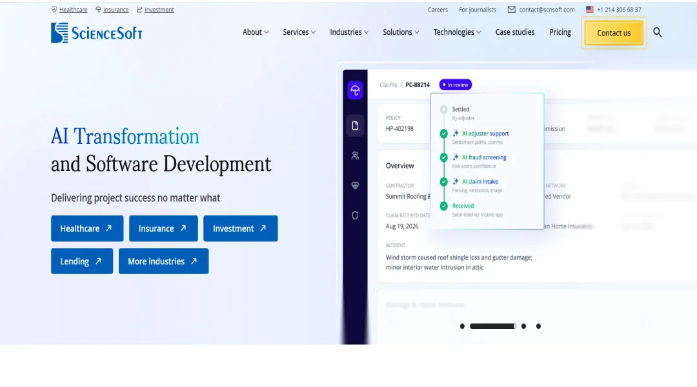Click the envelope email icon
This screenshot has height=387, width=697.
pyautogui.click(x=512, y=9)
